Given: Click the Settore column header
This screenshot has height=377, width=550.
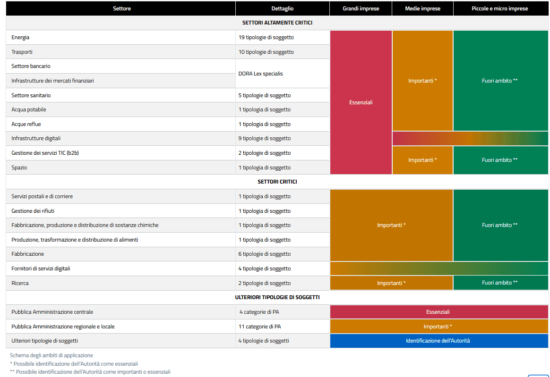Looking at the screenshot, I should 121,8.
